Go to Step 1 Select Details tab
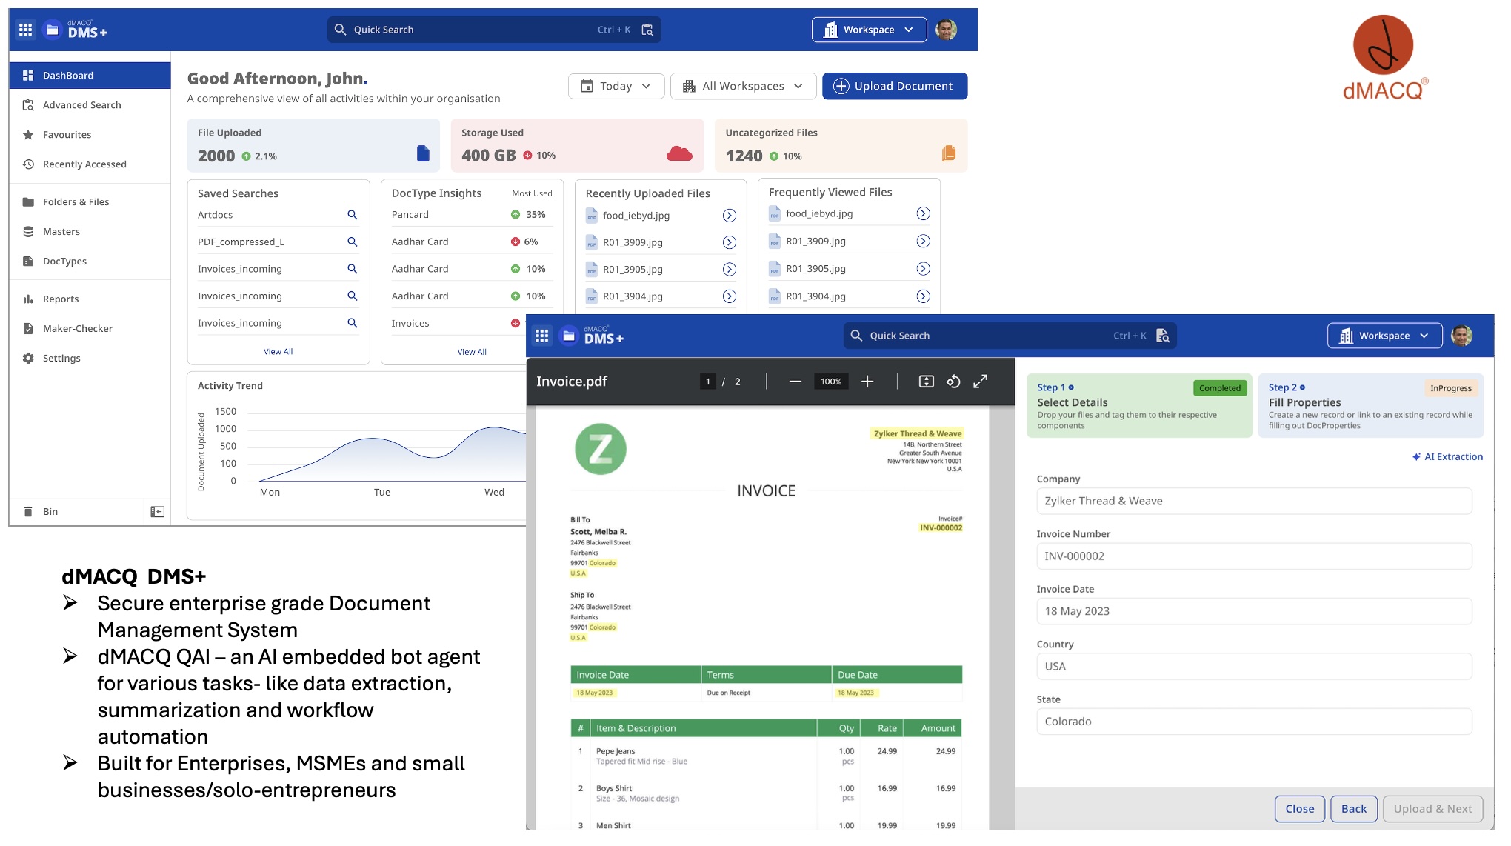 tap(1139, 405)
